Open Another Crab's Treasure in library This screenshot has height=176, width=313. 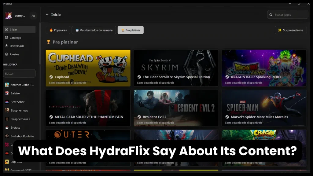(x=19, y=85)
